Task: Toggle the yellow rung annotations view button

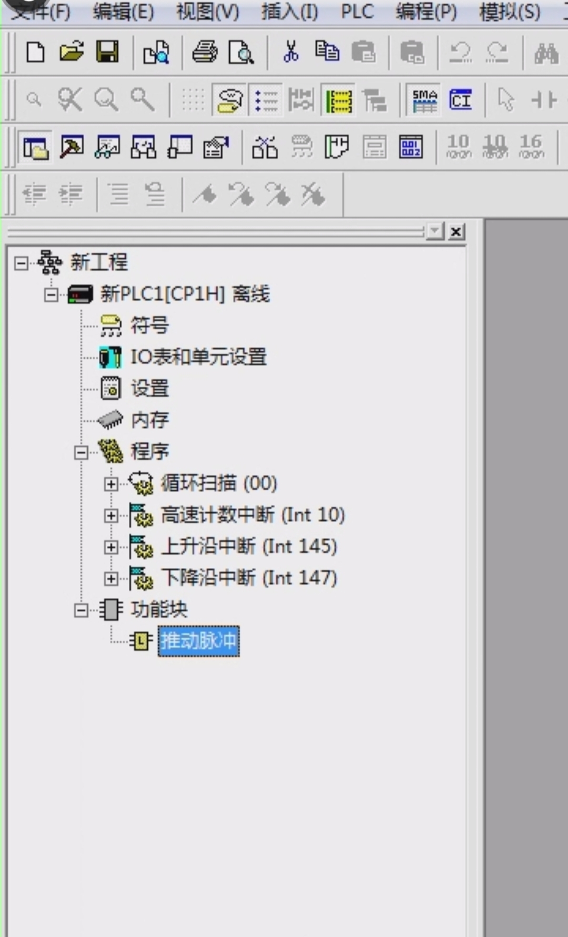Action: click(x=338, y=100)
